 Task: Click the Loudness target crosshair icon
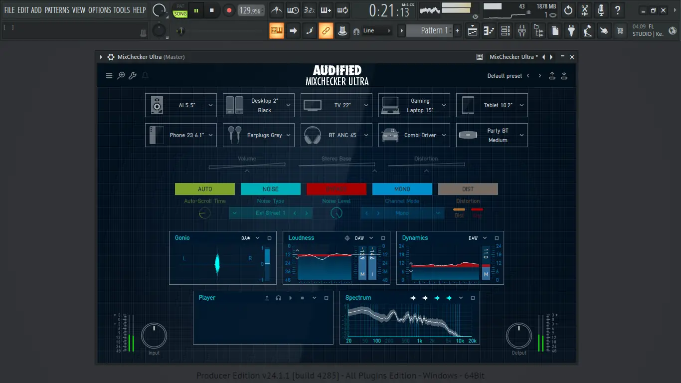pyautogui.click(x=347, y=238)
